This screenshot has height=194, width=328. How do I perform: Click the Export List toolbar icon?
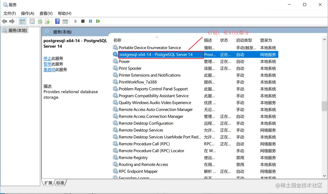pos(48,21)
